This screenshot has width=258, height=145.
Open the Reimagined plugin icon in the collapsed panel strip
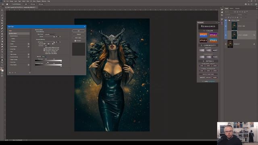pyautogui.click(x=222, y=23)
